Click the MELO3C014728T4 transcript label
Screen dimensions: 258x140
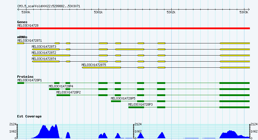(x=44, y=59)
